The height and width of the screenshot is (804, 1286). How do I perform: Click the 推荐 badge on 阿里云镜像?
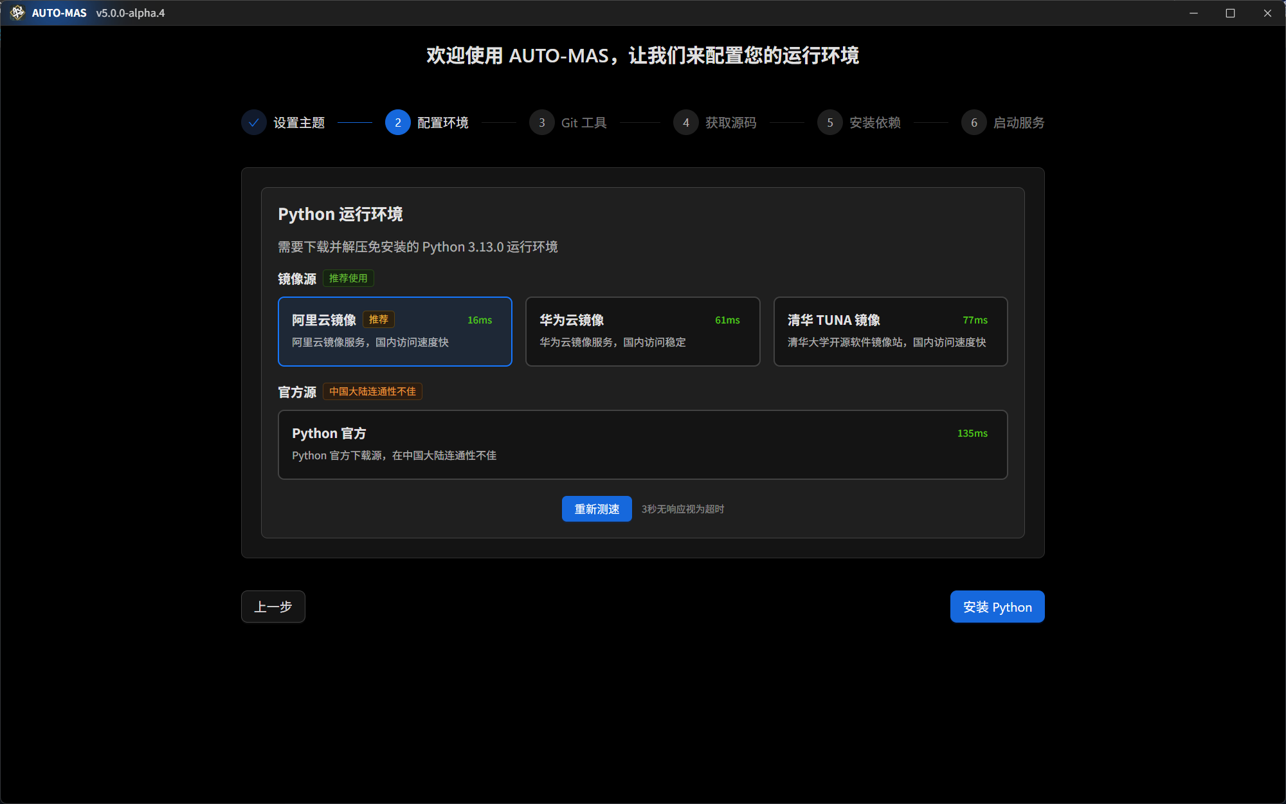[x=378, y=320]
